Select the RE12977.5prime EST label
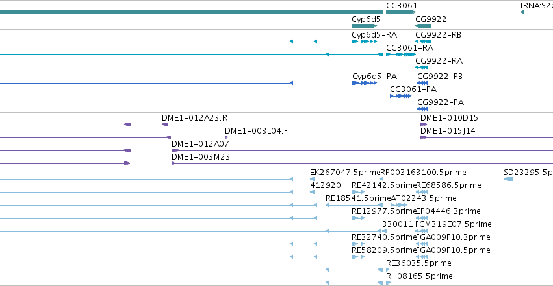Viewport: 553px width, 286px height. (x=384, y=211)
